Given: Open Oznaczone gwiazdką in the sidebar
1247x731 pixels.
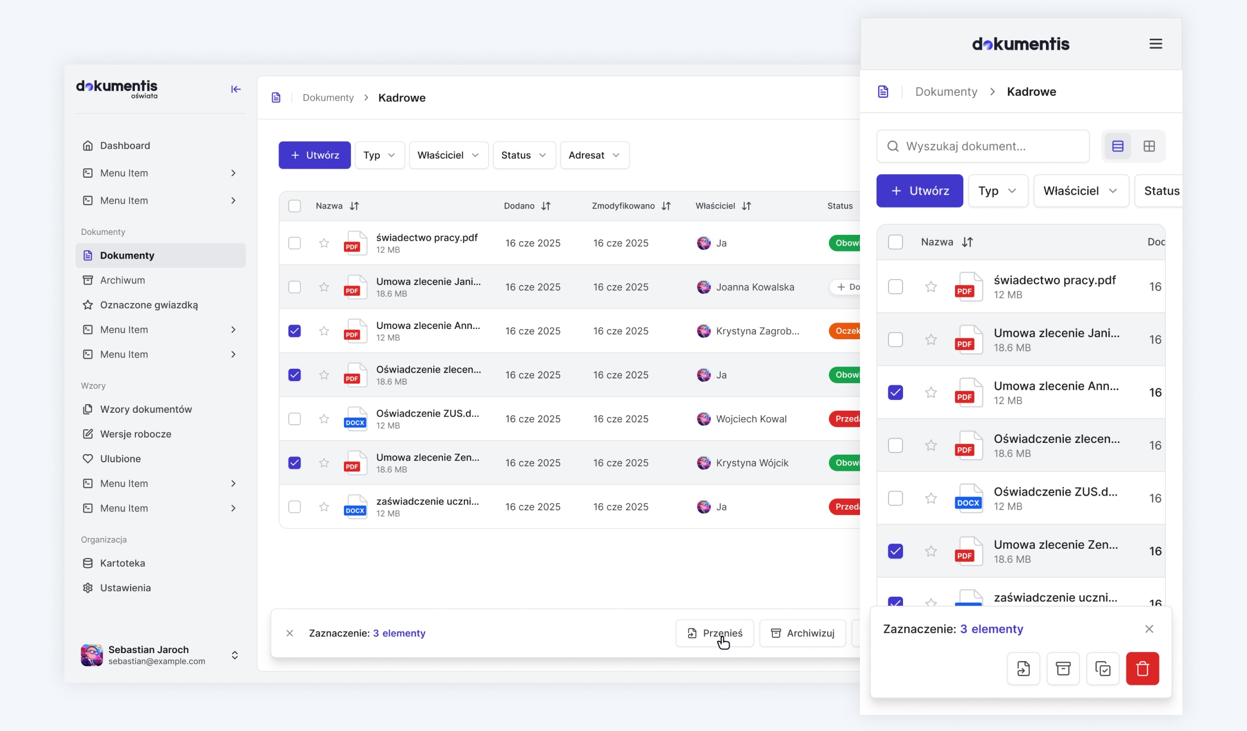Looking at the screenshot, I should [160, 305].
